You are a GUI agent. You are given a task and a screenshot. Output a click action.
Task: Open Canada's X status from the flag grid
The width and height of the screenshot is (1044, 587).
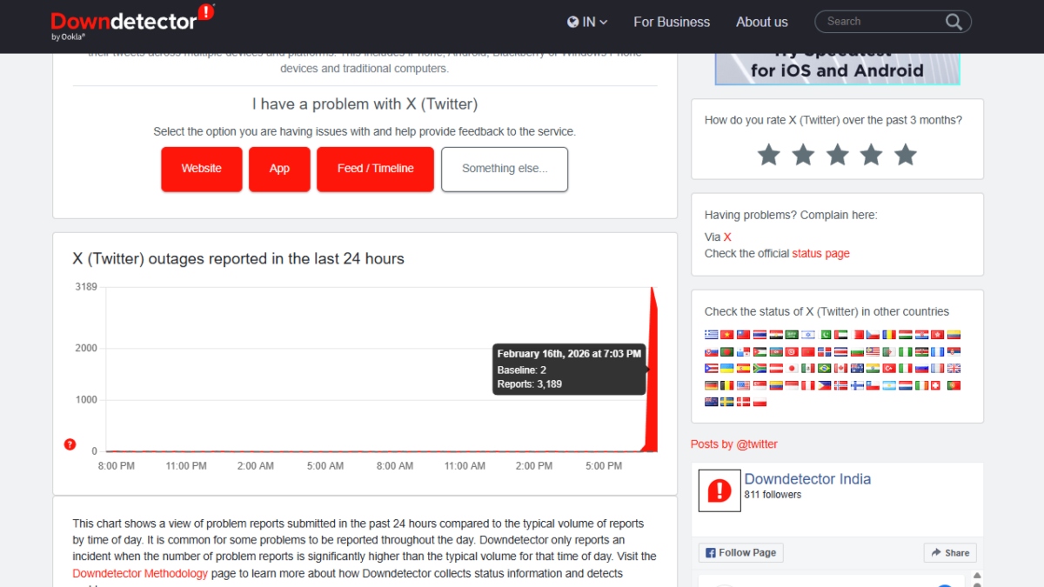pyautogui.click(x=840, y=368)
